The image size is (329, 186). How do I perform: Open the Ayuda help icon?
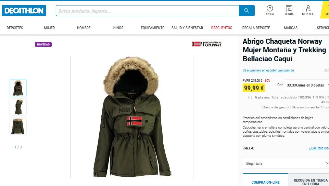click(270, 11)
